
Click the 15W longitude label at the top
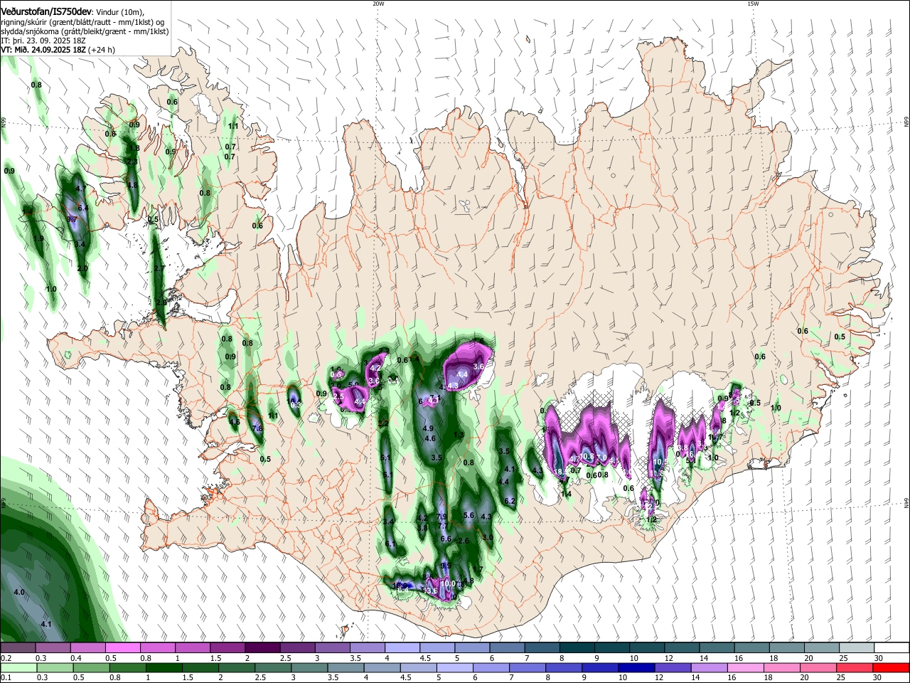(753, 4)
